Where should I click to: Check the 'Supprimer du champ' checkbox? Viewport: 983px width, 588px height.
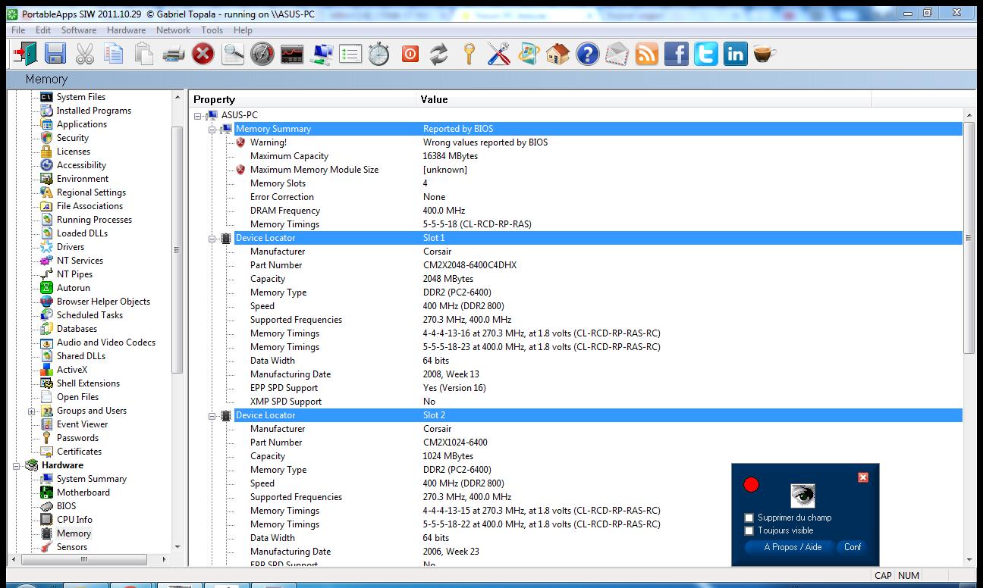(x=749, y=518)
